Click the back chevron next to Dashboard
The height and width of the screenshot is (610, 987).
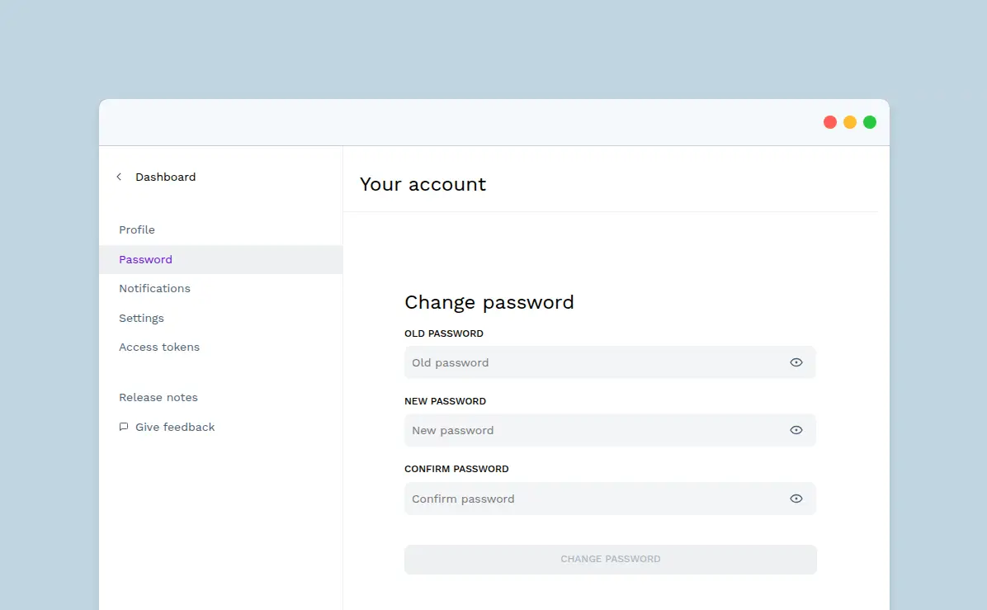click(118, 177)
